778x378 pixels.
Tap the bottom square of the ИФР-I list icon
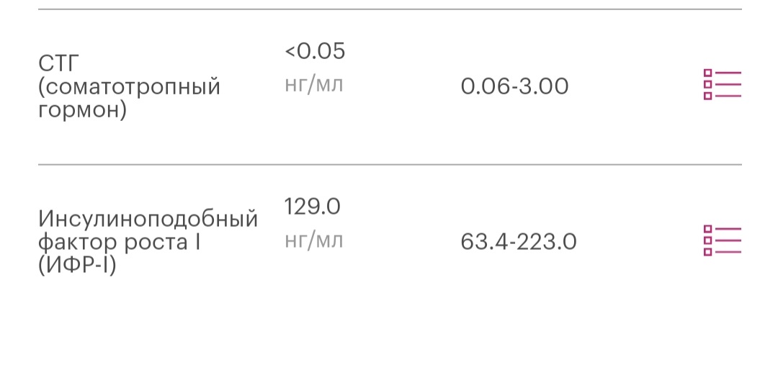point(707,252)
